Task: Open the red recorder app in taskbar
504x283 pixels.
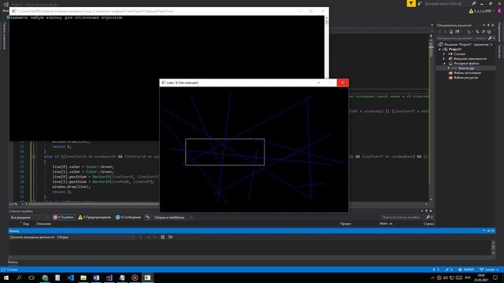Action: pyautogui.click(x=135, y=277)
